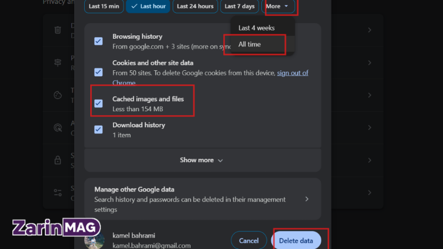Viewport: 443px width, 249px height.
Task: Open the lock row's right chevron
Action: click(x=369, y=160)
